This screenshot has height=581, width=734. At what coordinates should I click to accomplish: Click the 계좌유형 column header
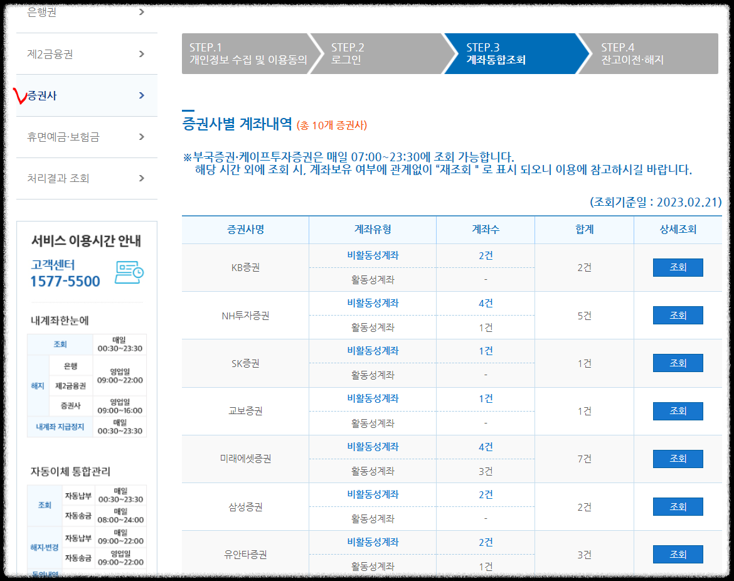[x=373, y=230]
